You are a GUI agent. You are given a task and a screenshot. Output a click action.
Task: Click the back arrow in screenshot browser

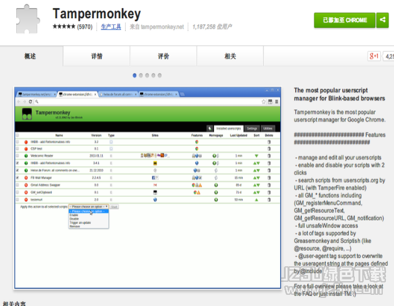[19, 102]
